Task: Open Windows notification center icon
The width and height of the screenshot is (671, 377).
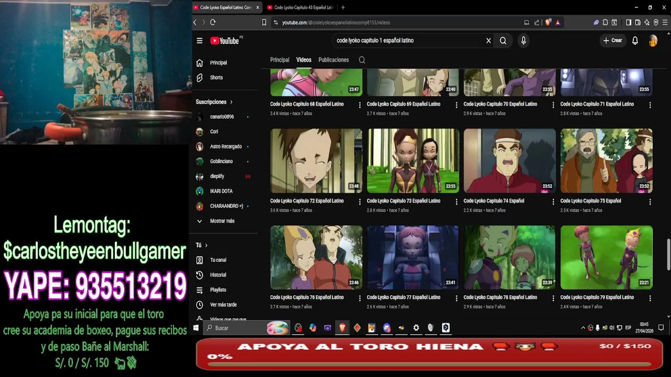Action: click(661, 328)
